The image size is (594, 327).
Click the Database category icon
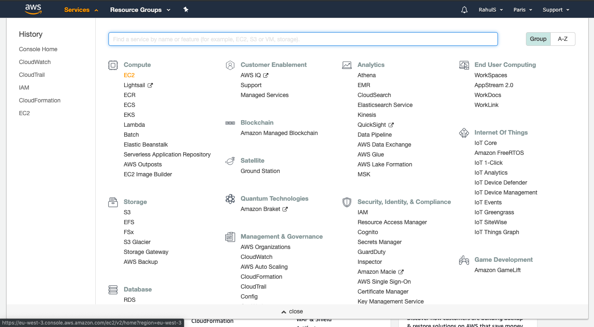pos(113,289)
